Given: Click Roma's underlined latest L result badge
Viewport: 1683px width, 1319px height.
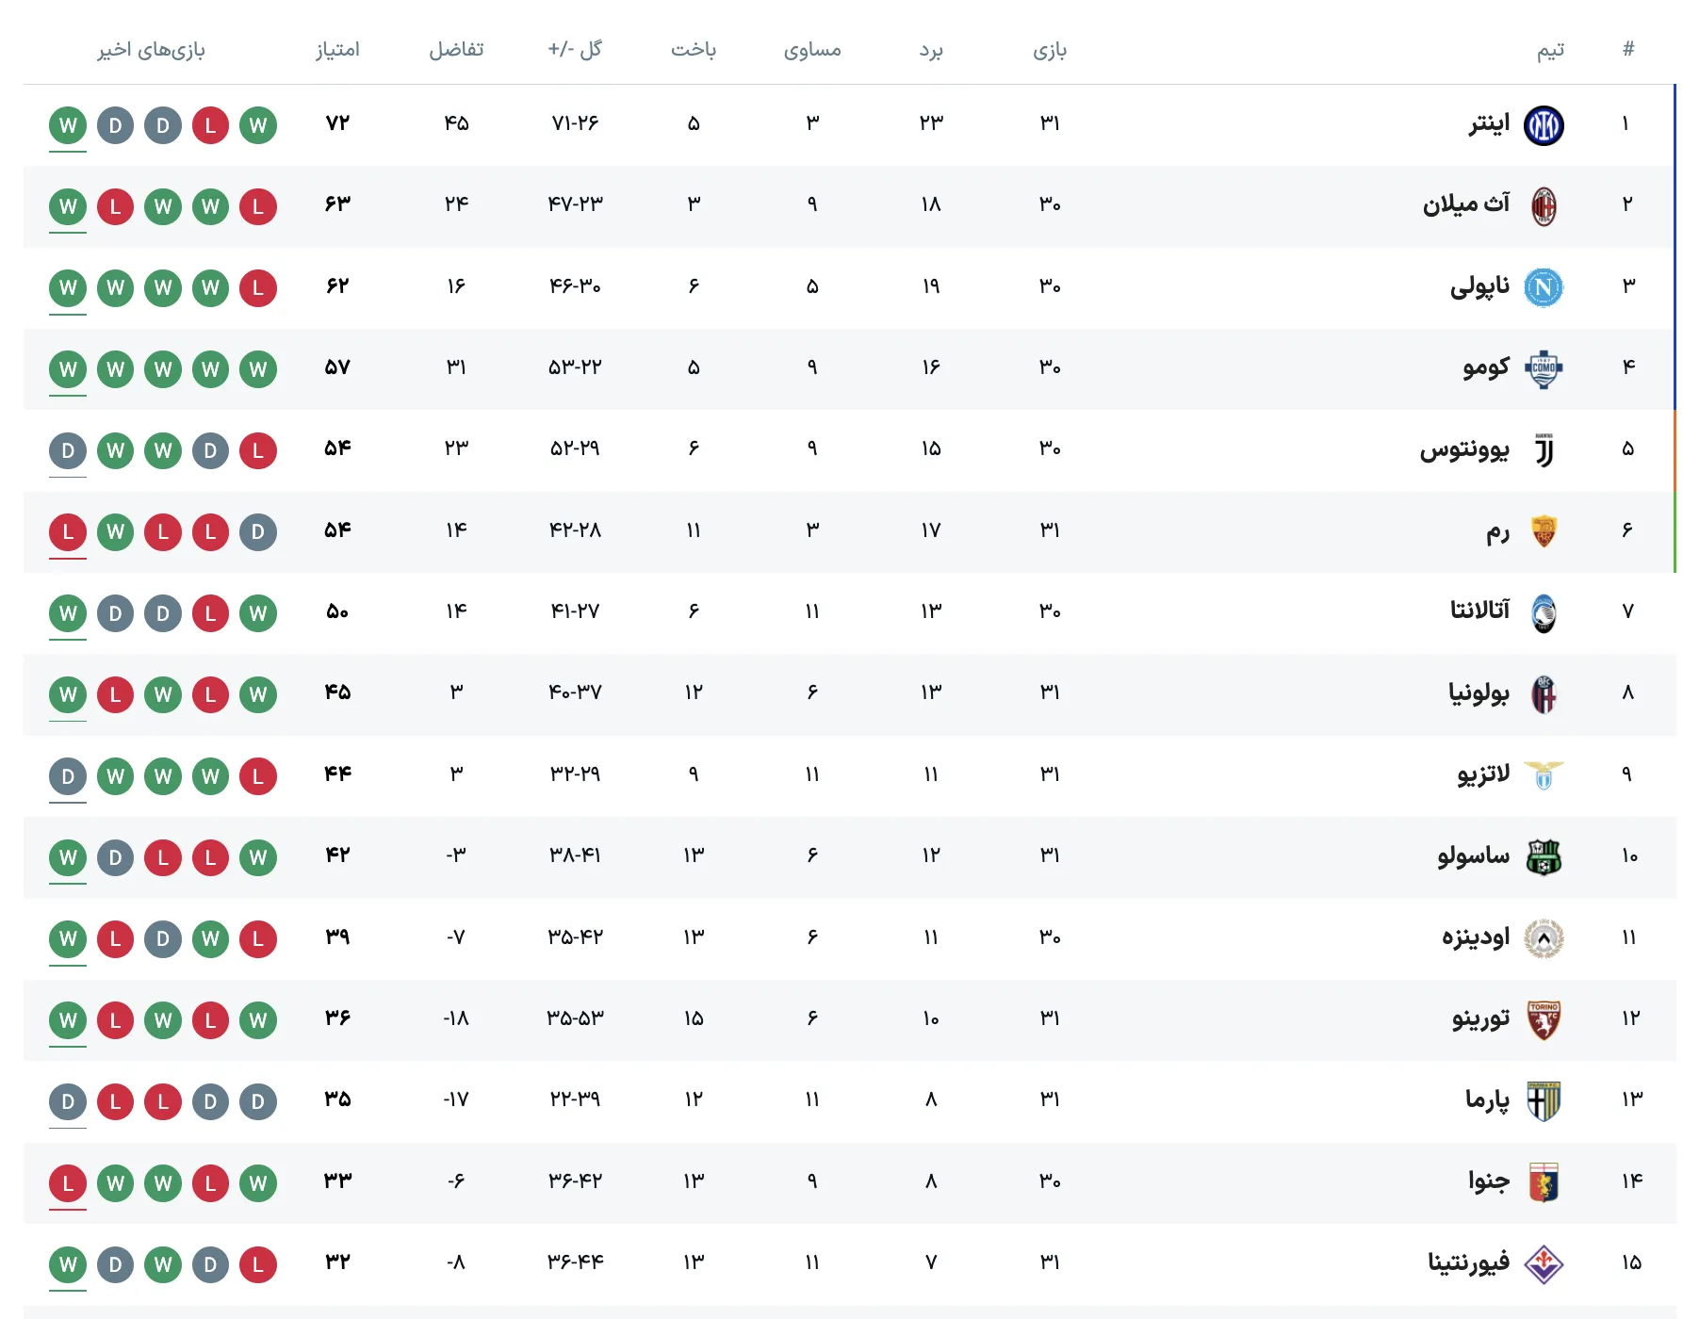Looking at the screenshot, I should (68, 532).
